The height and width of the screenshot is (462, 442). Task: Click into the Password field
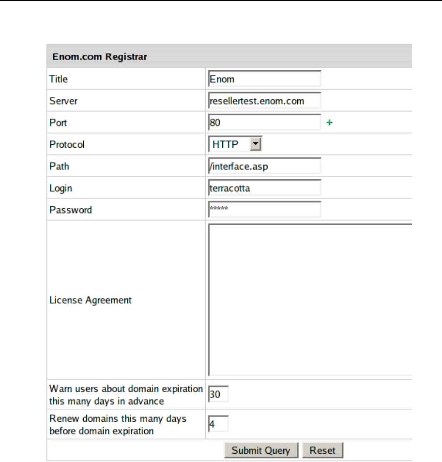click(264, 210)
